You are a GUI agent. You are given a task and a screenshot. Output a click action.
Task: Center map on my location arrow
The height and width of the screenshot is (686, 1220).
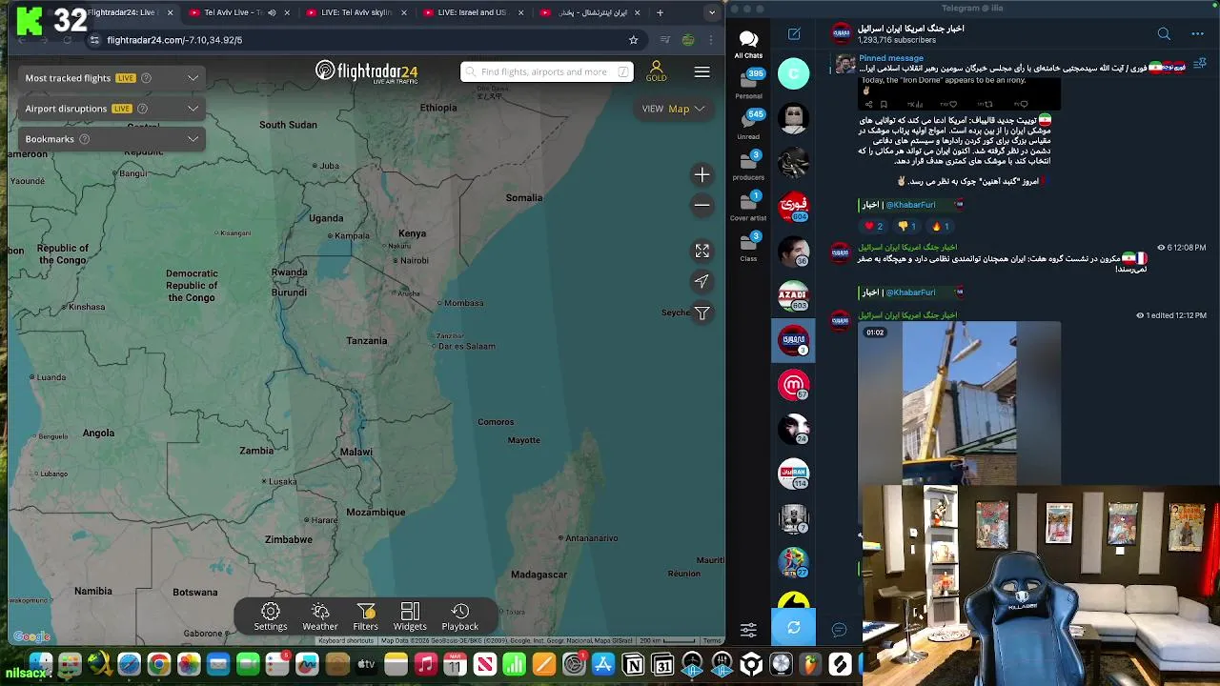tap(702, 281)
